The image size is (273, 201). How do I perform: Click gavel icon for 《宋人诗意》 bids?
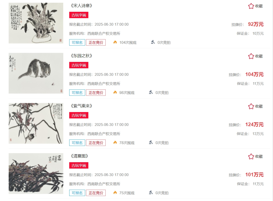point(153,42)
